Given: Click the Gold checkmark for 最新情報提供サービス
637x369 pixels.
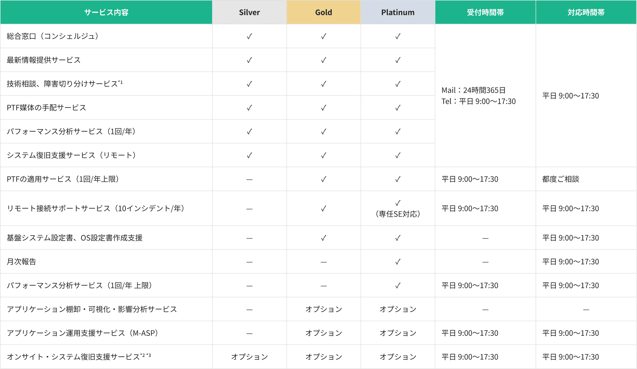Looking at the screenshot, I should pyautogui.click(x=323, y=60).
